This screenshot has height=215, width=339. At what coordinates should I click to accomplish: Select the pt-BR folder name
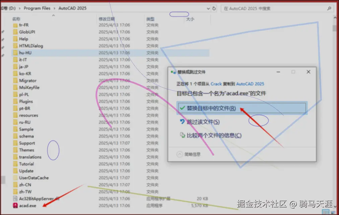(x=25, y=108)
